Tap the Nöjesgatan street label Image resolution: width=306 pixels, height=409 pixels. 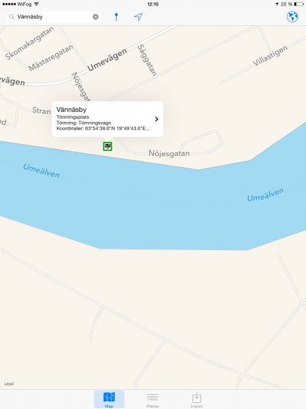(169, 153)
